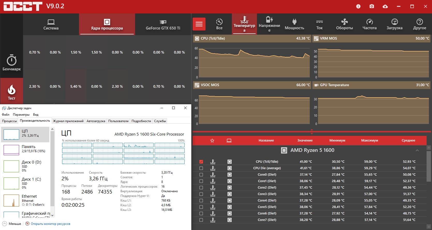Open the Журнал приложений tab
The height and width of the screenshot is (230, 432).
tap(68, 121)
